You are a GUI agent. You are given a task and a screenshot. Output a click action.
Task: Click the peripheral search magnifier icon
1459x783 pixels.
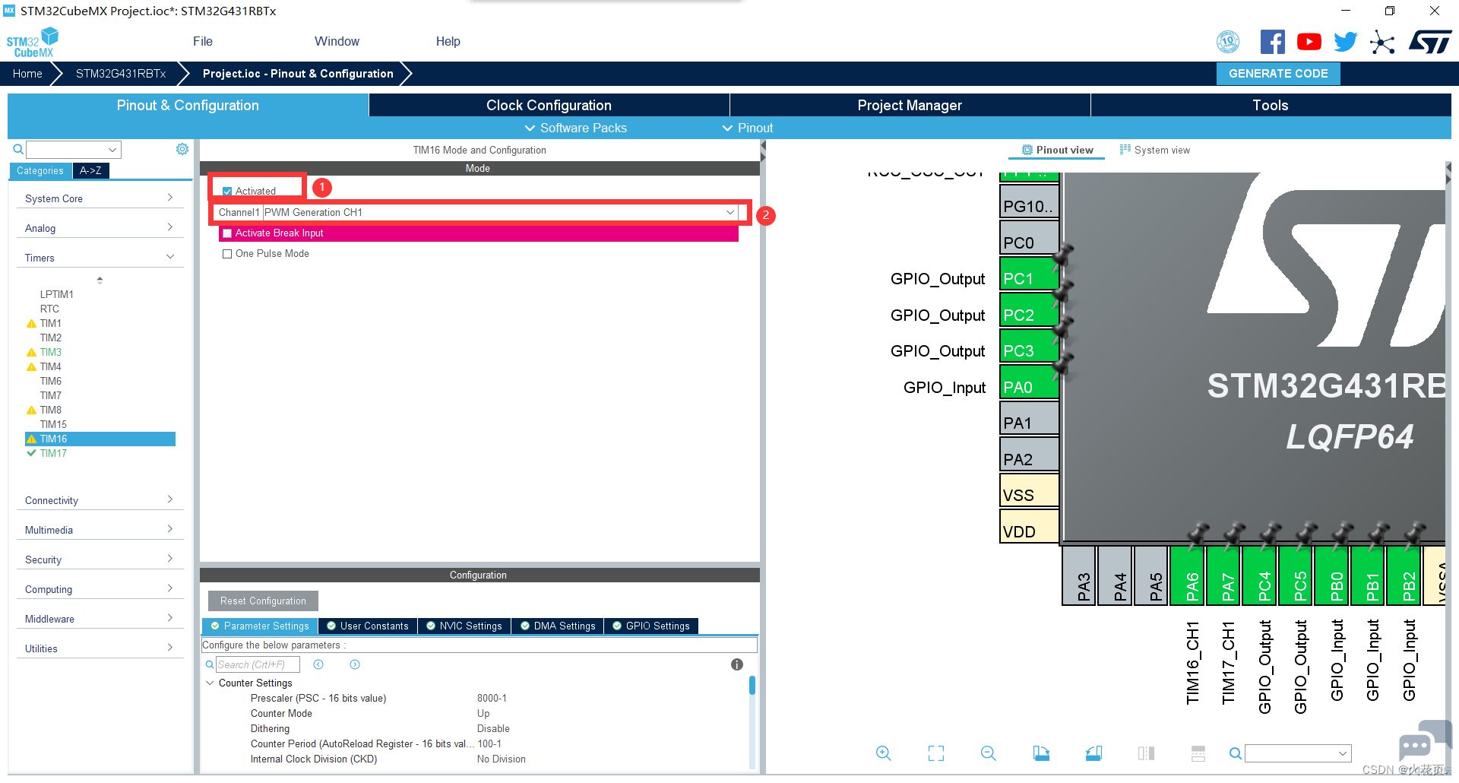click(17, 150)
